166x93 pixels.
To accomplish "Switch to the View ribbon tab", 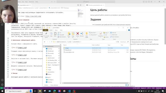I will point(61,30).
